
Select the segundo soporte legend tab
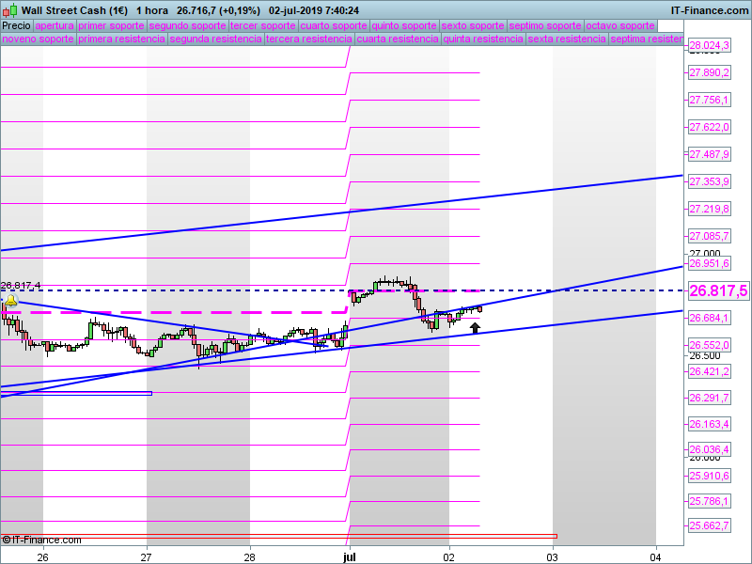[x=187, y=26]
